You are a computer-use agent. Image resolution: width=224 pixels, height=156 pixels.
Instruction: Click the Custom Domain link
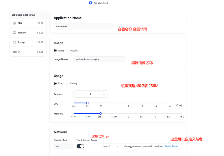[172, 146]
